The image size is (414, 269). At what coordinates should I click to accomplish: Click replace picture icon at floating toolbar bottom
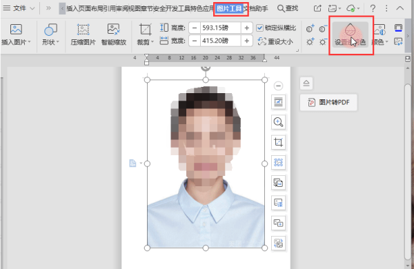[278, 243]
